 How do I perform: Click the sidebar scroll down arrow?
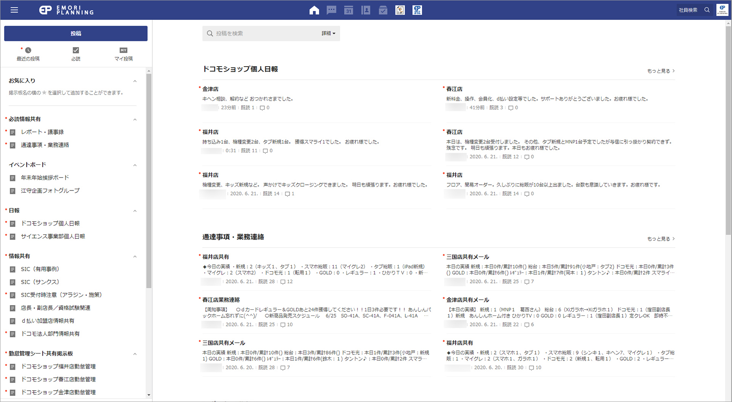pos(149,395)
